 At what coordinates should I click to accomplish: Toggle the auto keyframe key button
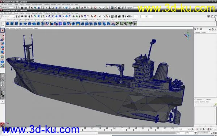pyautogui.click(x=213, y=133)
